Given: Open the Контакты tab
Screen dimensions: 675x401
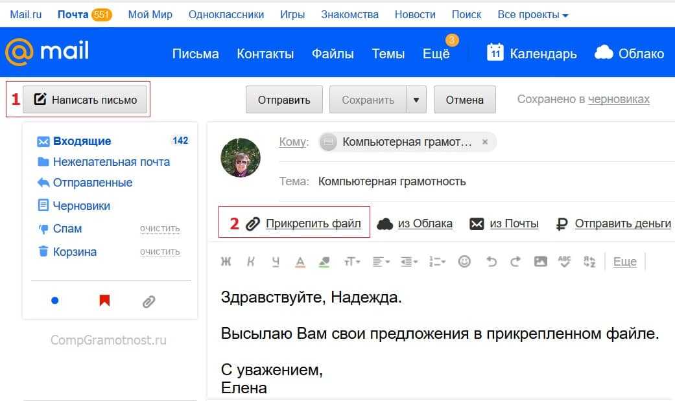Looking at the screenshot, I should tap(265, 54).
